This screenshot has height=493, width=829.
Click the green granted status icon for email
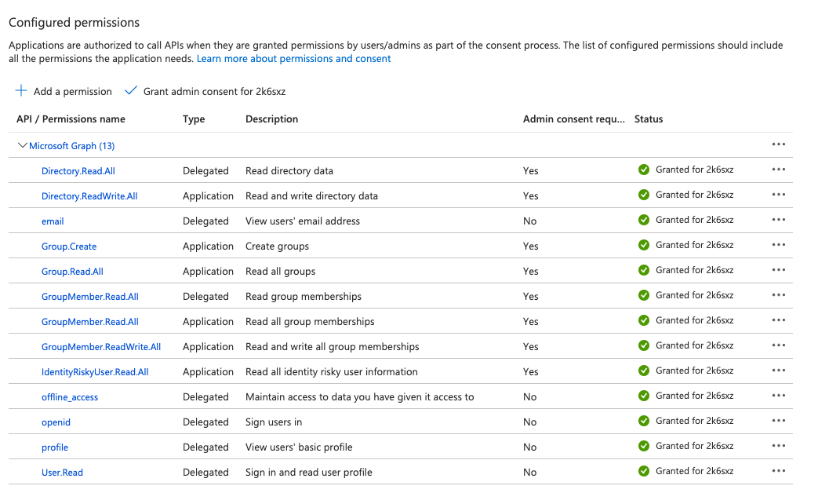tap(643, 220)
